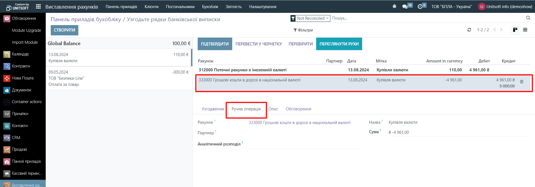Switch to kanban view icon
535x187 pixels.
click(515, 30)
